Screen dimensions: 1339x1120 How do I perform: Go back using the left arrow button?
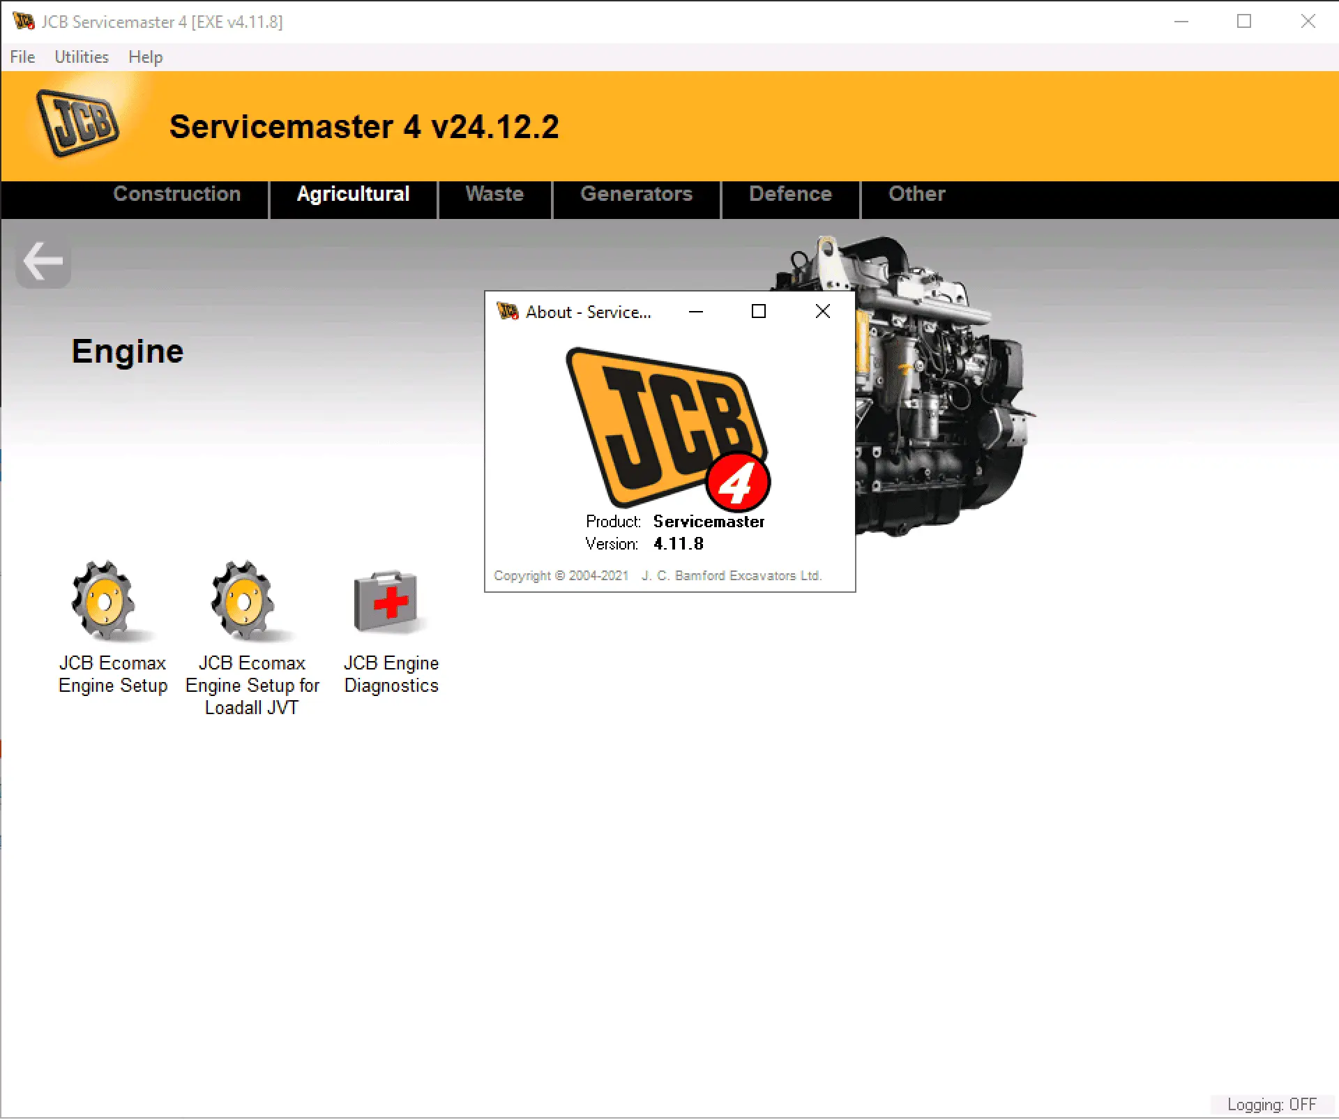coord(43,262)
